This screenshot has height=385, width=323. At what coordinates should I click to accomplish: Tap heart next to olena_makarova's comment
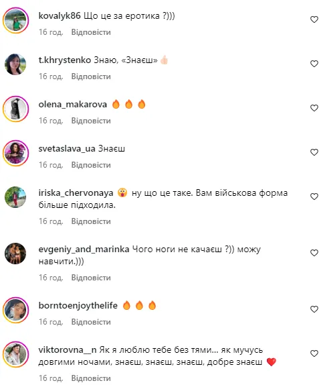314,108
